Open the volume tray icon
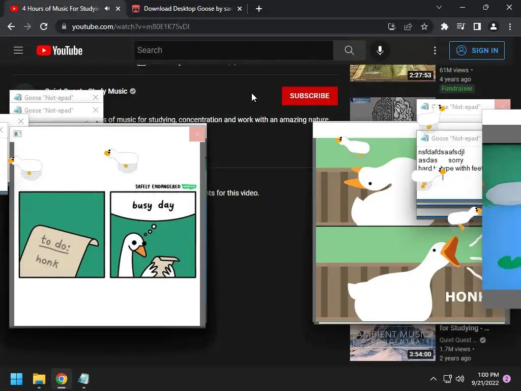The image size is (521, 391). (460, 379)
